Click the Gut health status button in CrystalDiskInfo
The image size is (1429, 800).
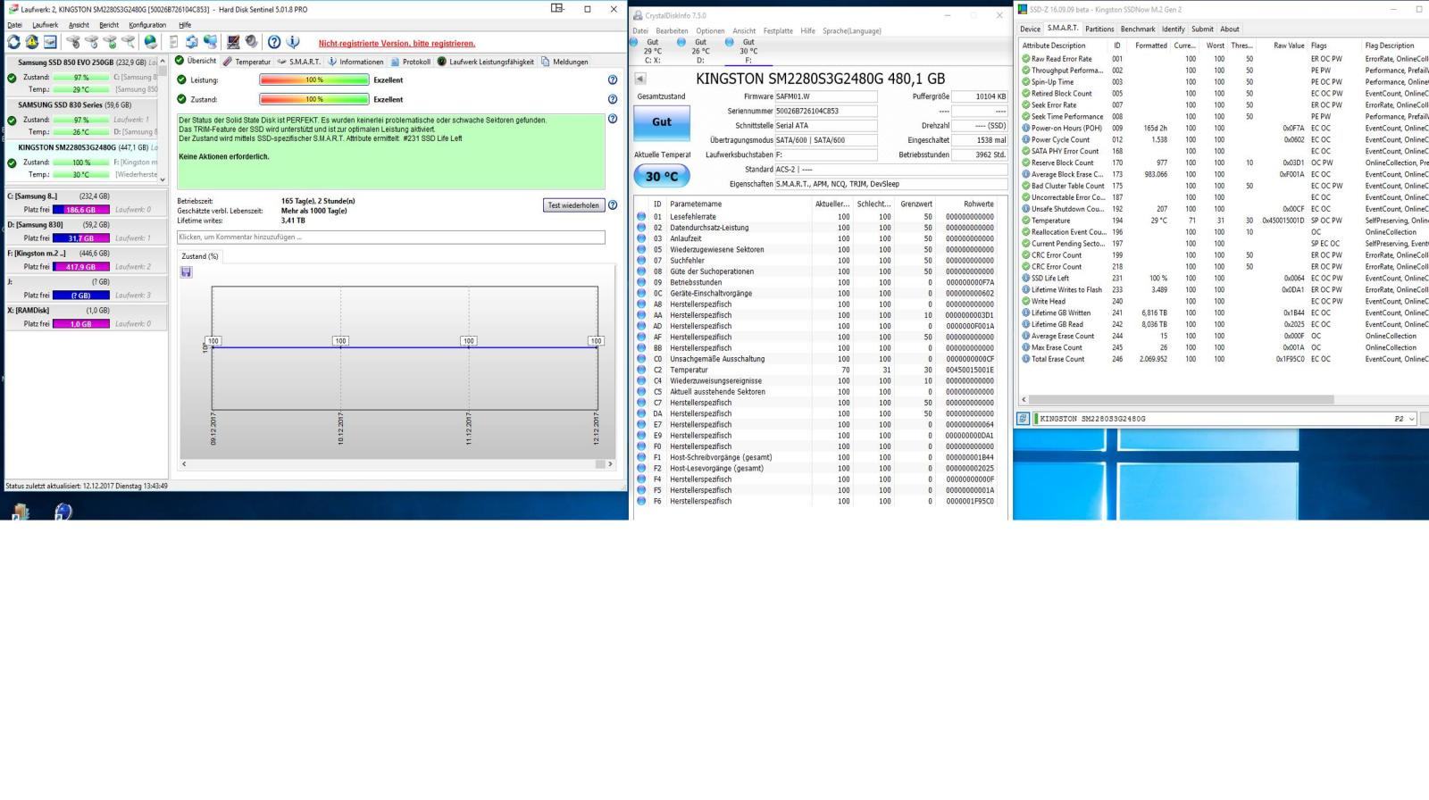click(x=662, y=122)
